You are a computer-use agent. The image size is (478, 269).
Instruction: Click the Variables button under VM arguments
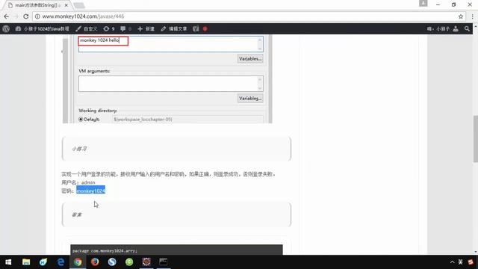[250, 98]
